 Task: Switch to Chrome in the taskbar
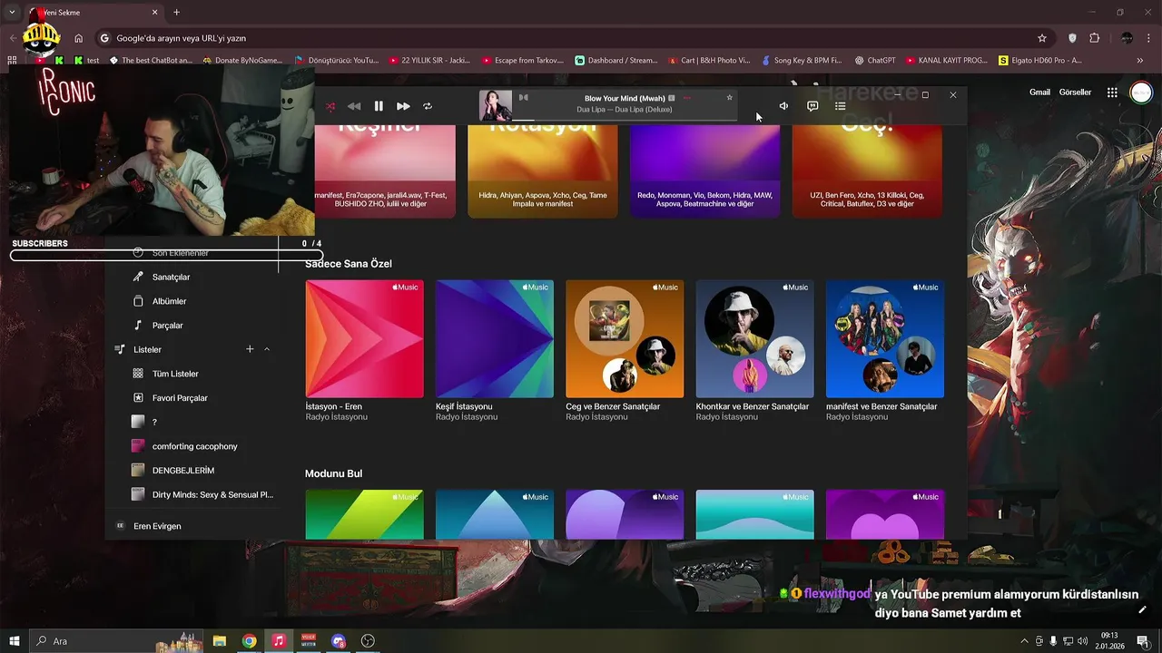pyautogui.click(x=249, y=641)
